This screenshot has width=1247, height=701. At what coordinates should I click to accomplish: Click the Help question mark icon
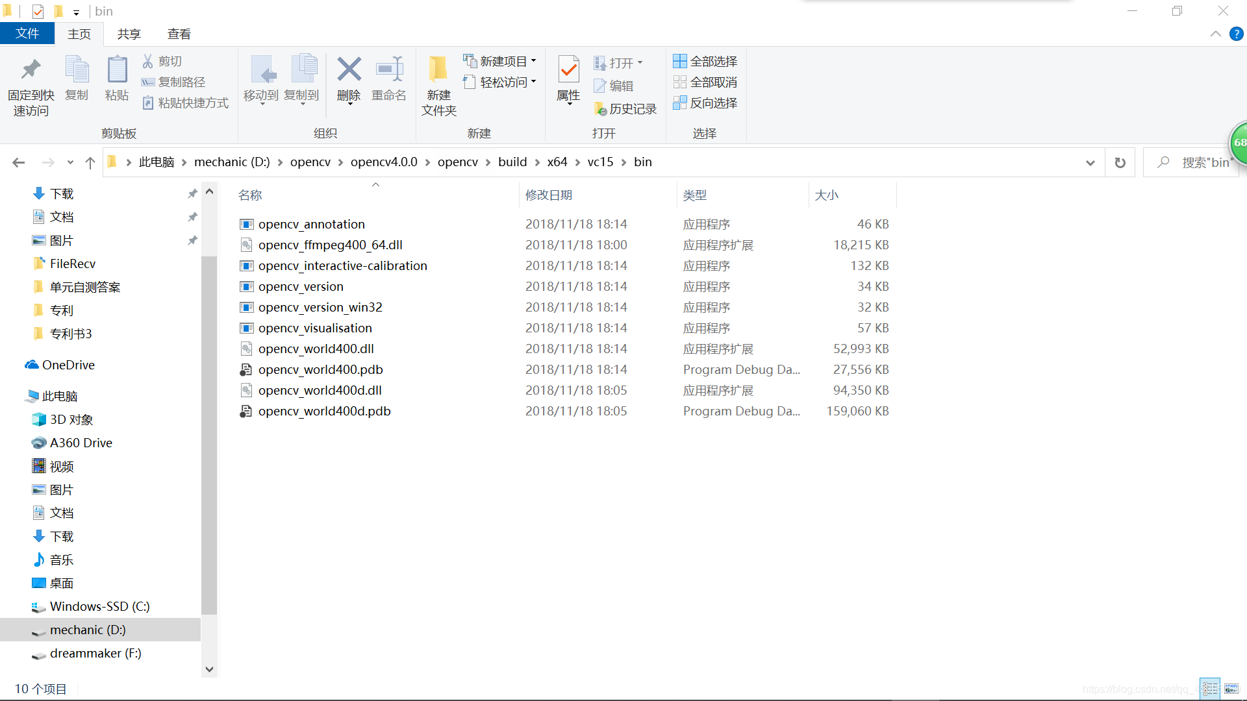click(x=1237, y=34)
